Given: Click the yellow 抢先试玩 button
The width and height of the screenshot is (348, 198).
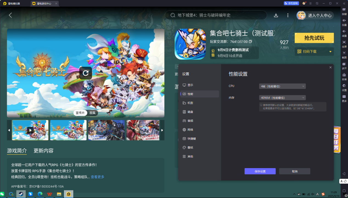Looking at the screenshot, I should (x=314, y=38).
